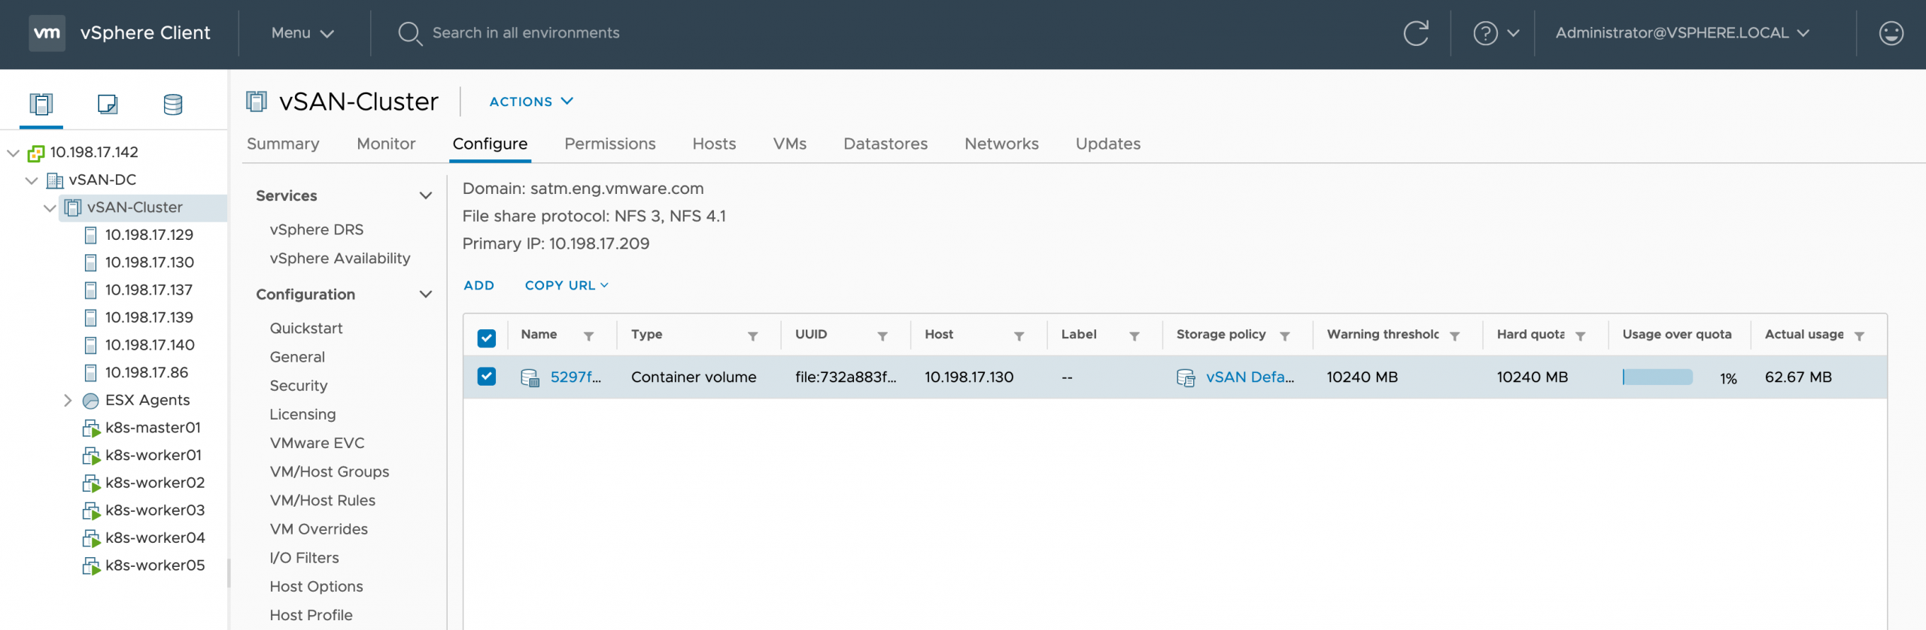Click the host icon beside 10.198.17.129

tap(90, 235)
